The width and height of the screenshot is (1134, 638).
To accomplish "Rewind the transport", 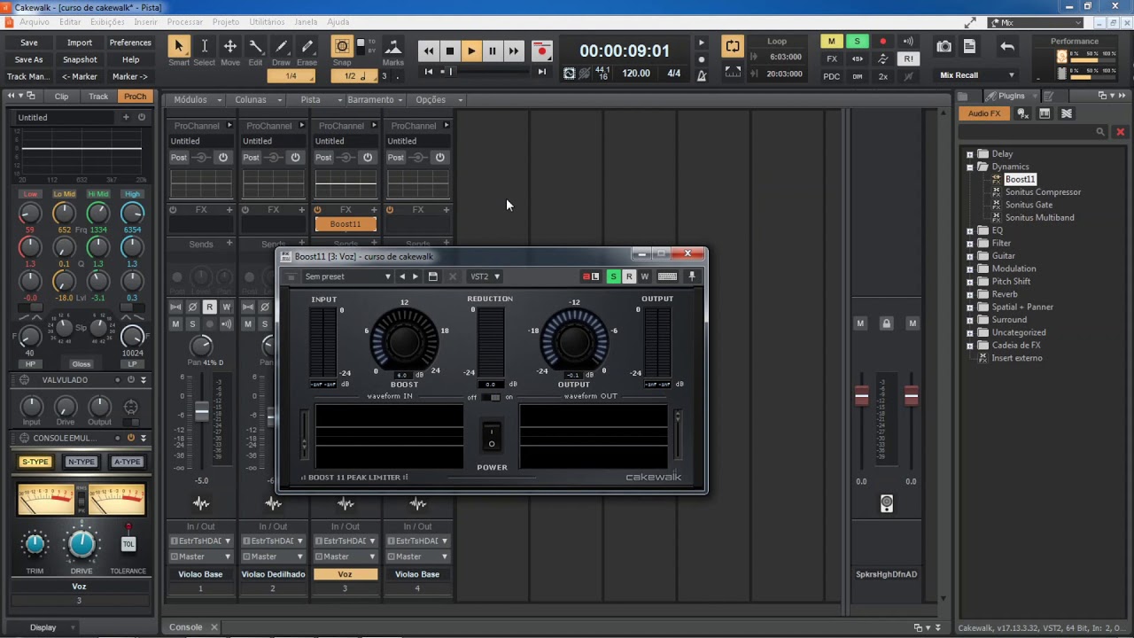I will coord(429,51).
